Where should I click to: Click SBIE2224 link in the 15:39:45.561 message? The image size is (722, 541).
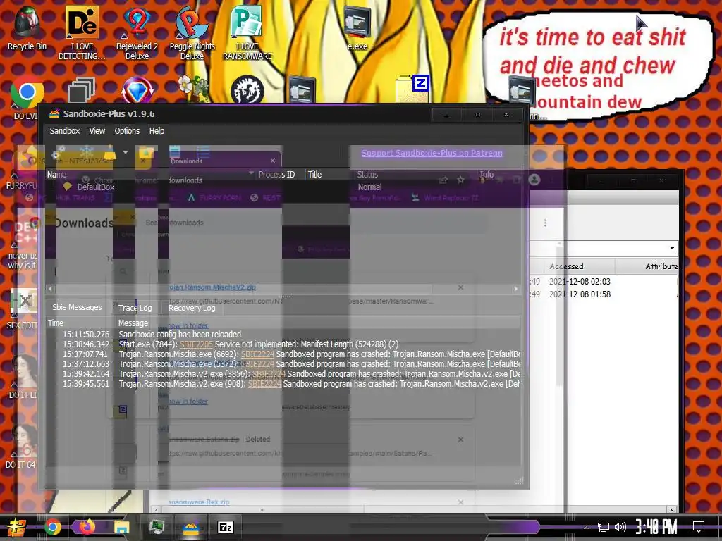264,384
